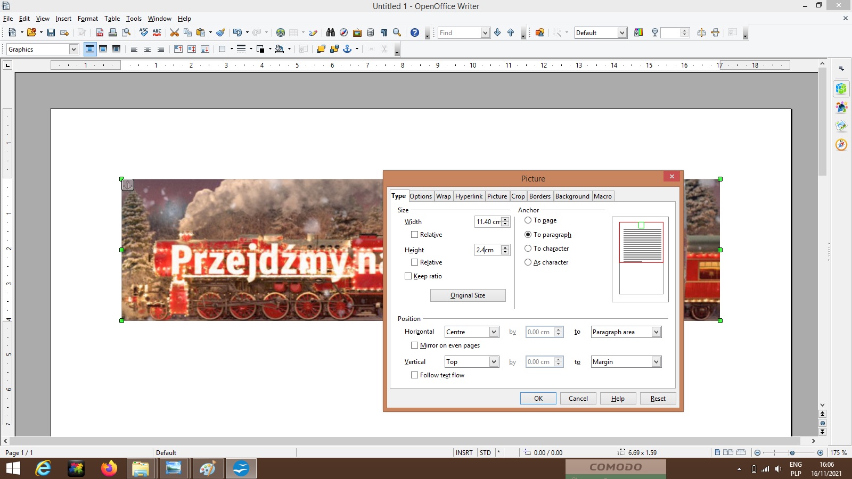Click the Change Anchor icon
Image resolution: width=852 pixels, height=479 pixels.
coord(347,49)
